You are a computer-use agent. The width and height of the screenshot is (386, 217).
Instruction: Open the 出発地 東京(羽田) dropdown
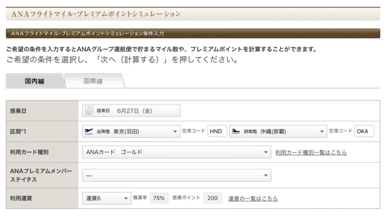coord(131,131)
